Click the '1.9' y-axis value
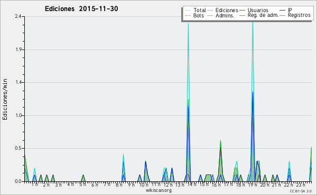Screen dimensions: 317x195 point(18,50)
